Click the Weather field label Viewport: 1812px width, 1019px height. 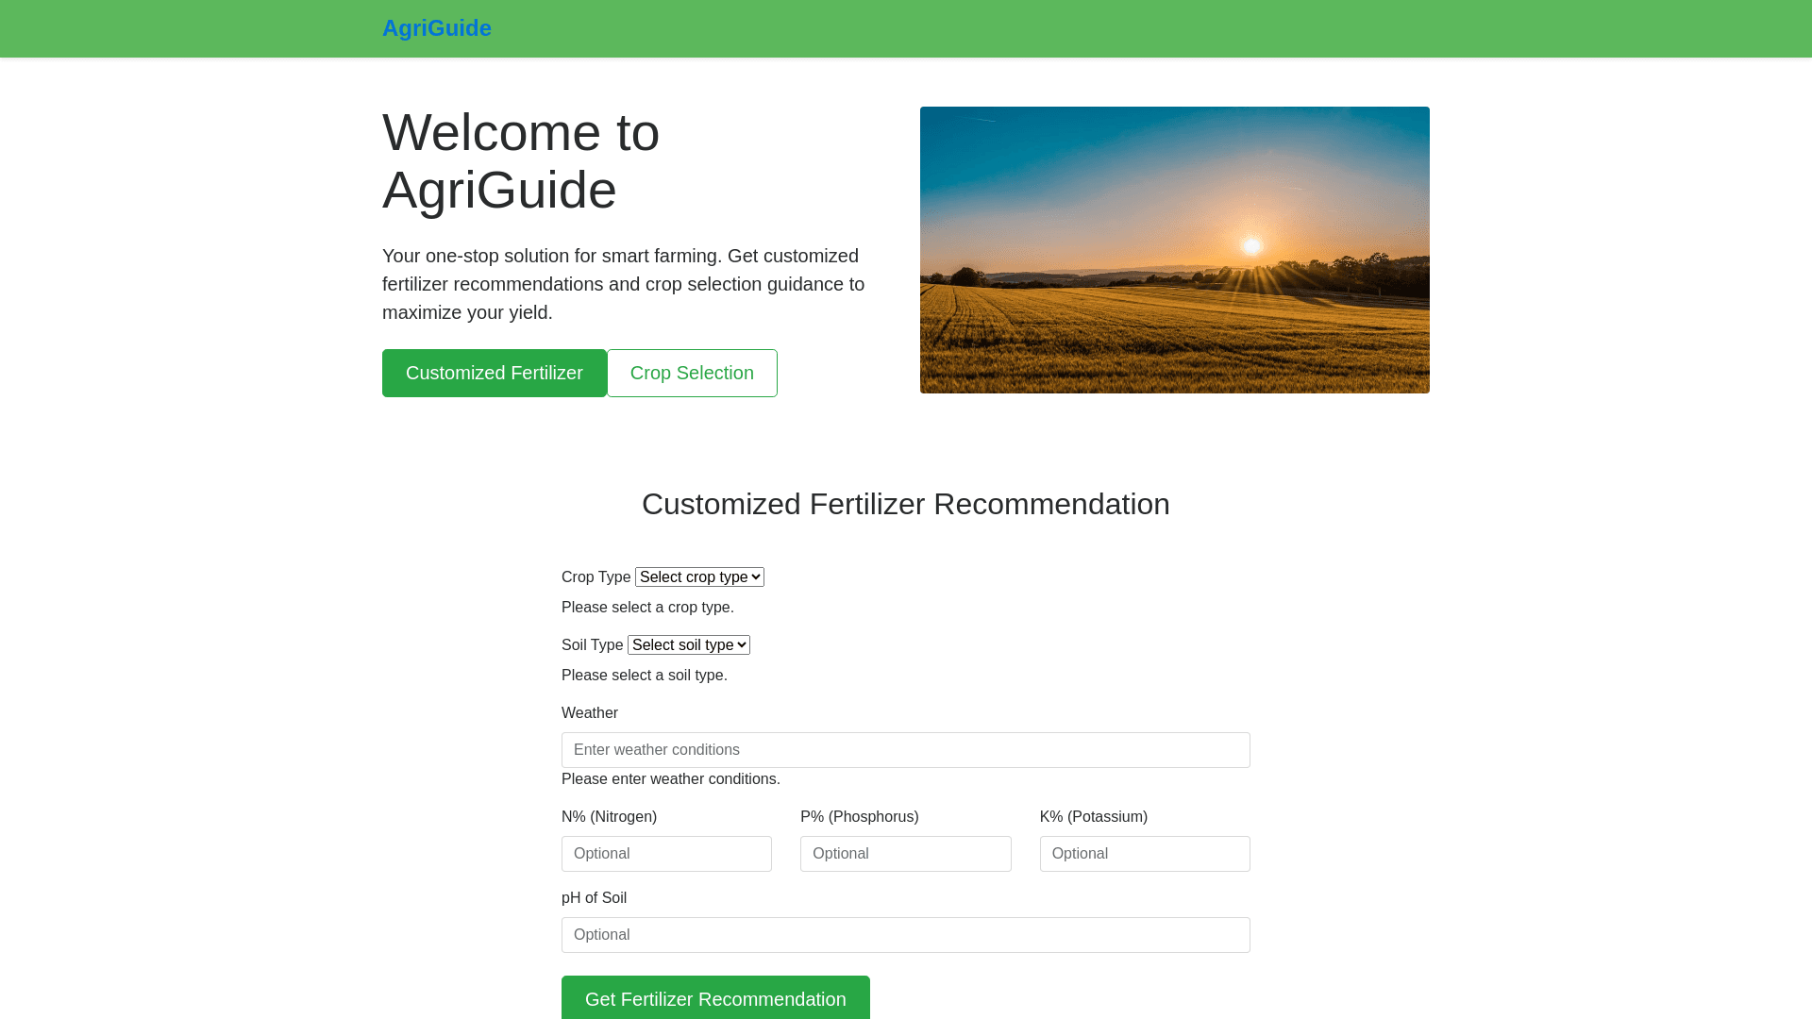click(589, 713)
